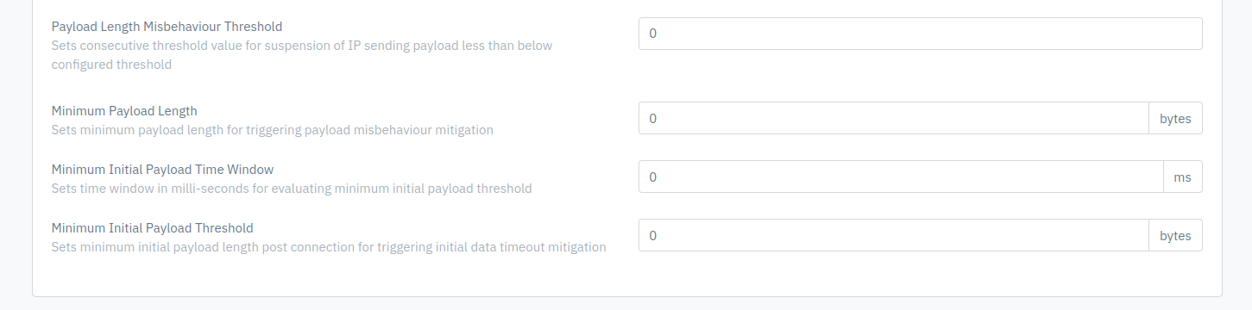Click the Minimum Initial Payload Threshold input field
1252x310 pixels.
[x=893, y=235]
